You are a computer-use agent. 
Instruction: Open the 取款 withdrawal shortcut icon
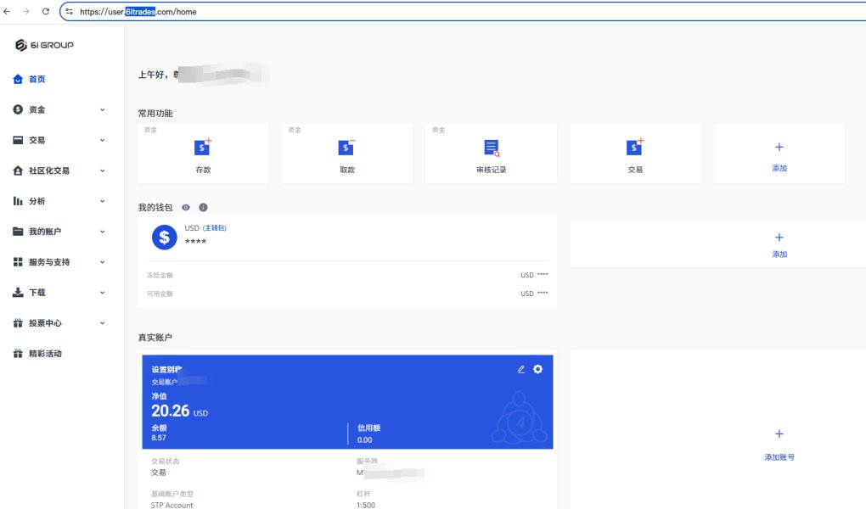point(346,148)
